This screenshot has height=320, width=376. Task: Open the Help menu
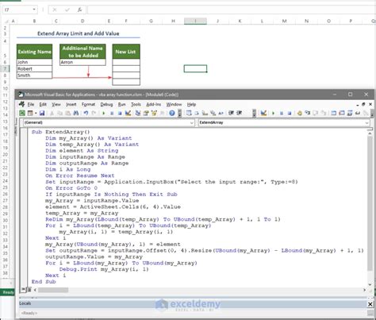pos(191,104)
